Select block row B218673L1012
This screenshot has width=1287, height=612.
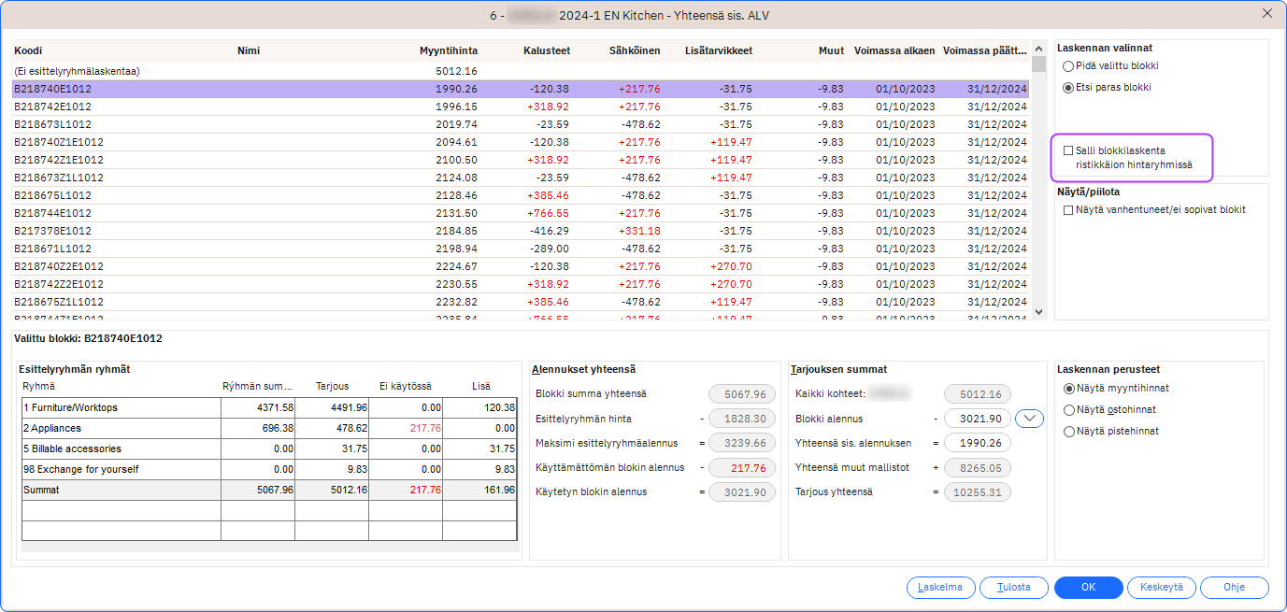pos(53,124)
